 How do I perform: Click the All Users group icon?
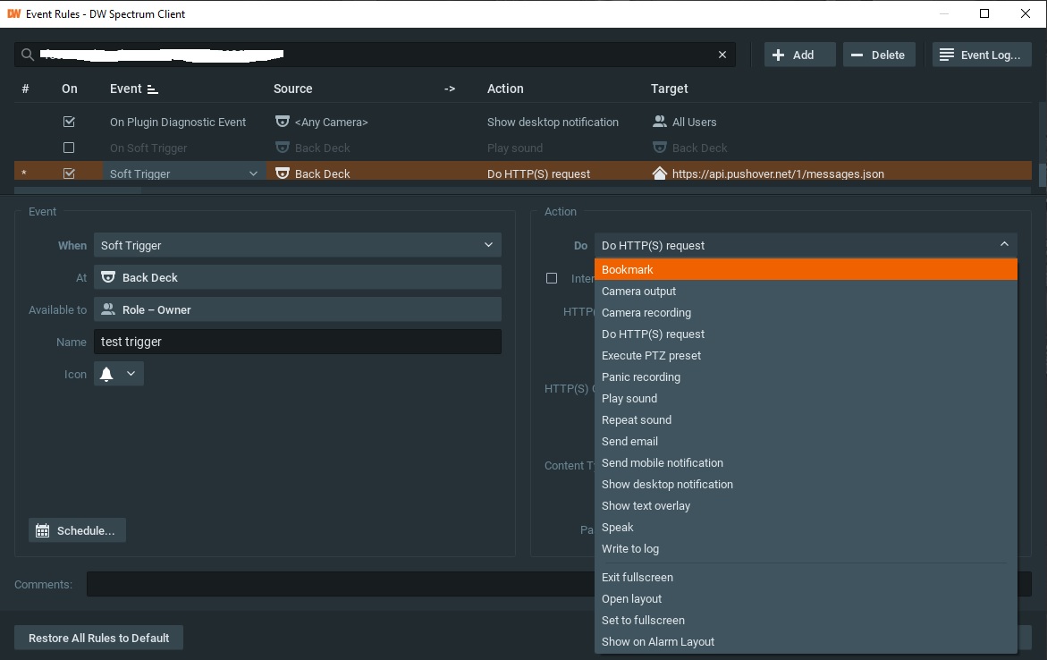click(x=660, y=122)
